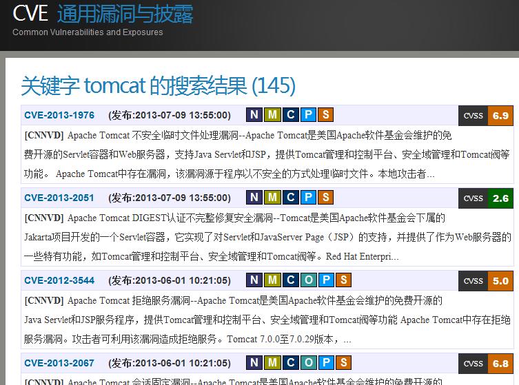Click the S icon for CVE-2012-3544
The width and height of the screenshot is (519, 385).
[x=344, y=280]
